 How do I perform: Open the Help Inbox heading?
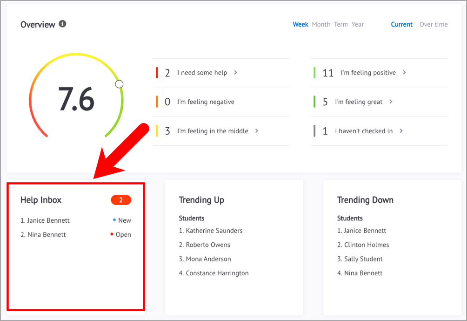(41, 200)
